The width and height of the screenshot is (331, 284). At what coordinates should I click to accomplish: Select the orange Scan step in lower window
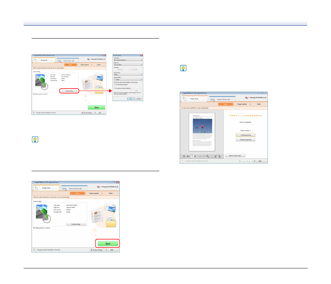click(77, 193)
